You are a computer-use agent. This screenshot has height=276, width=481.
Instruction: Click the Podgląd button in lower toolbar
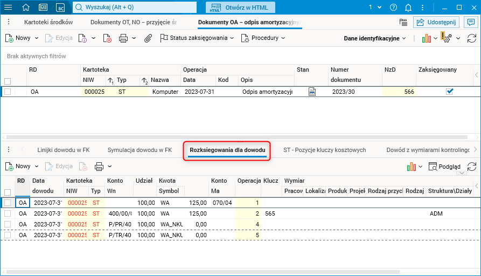[444, 167]
